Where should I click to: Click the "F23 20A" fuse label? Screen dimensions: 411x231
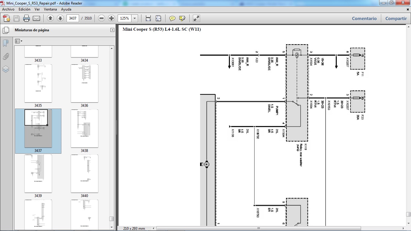(x=360, y=117)
